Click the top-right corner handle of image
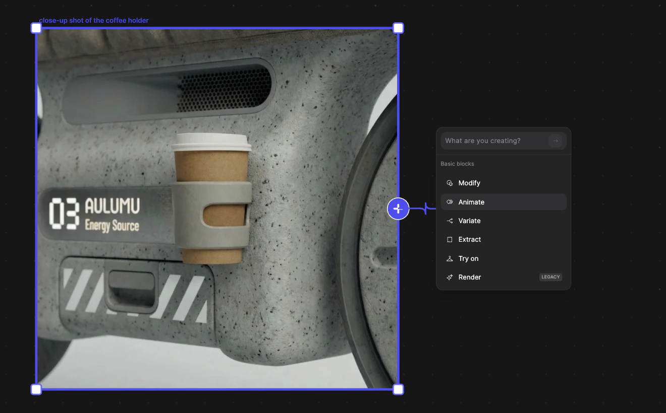The image size is (666, 413). pos(398,28)
